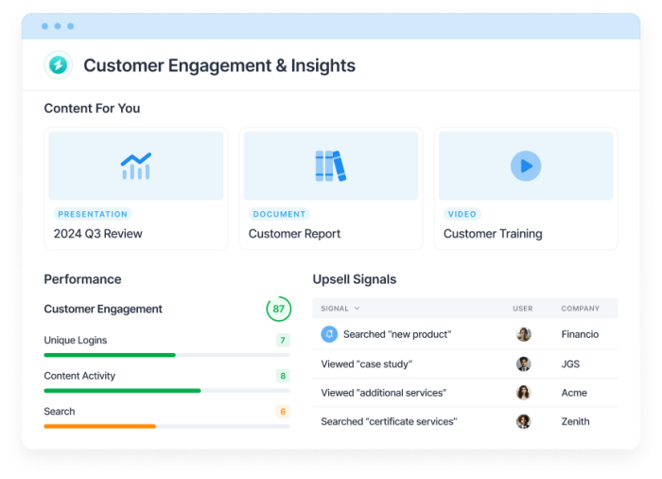
Task: Click the books document icon
Action: click(330, 166)
